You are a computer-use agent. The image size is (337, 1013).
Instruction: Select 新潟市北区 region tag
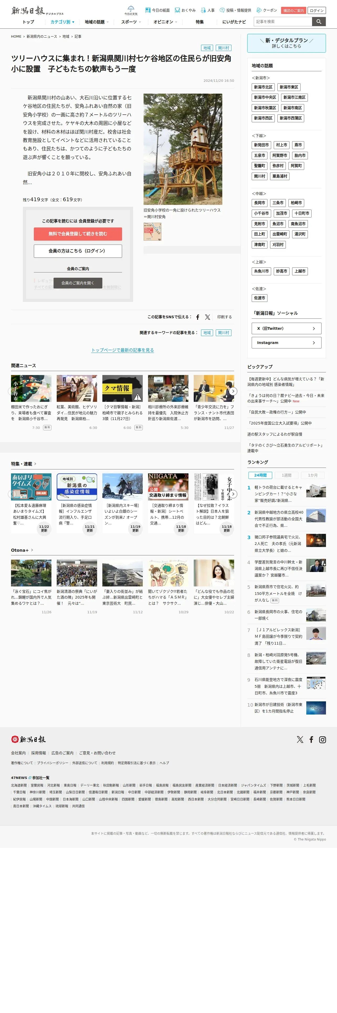tap(263, 87)
